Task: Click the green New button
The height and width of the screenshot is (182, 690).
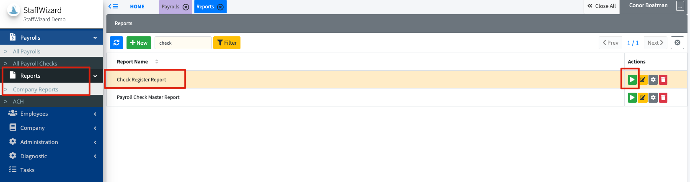Action: coord(139,43)
